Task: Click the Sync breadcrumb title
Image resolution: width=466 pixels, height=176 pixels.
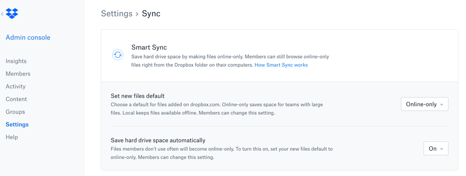Action: point(151,14)
